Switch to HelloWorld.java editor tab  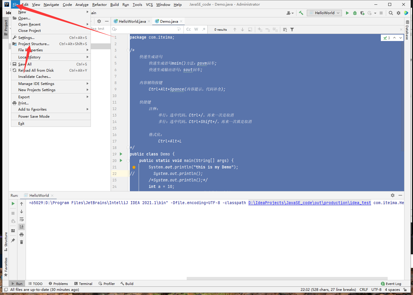(132, 21)
